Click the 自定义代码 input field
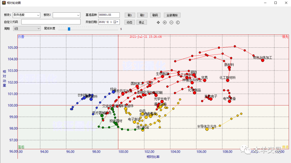Screen dimensions: 291x163 (x=51, y=22)
